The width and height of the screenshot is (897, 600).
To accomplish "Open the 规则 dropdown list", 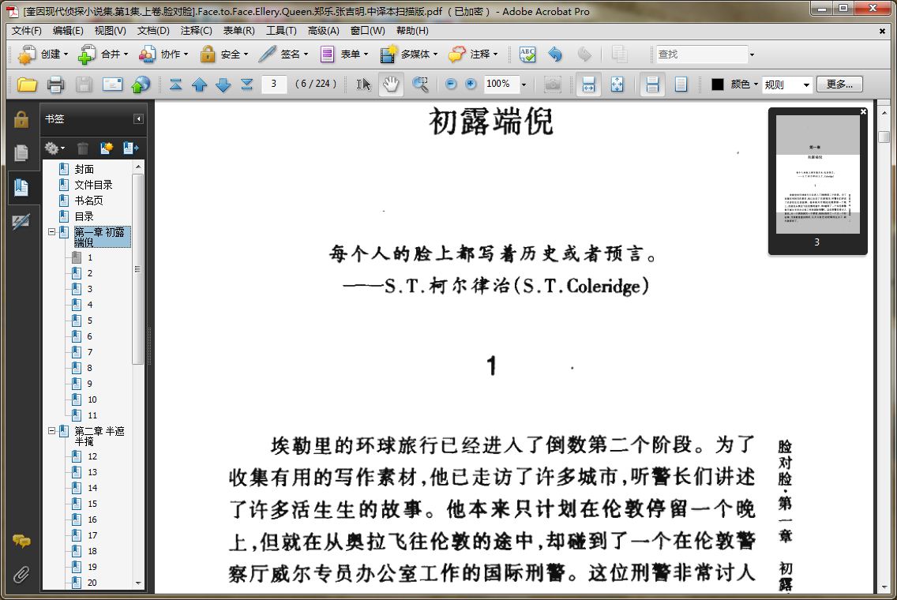I will pos(787,84).
